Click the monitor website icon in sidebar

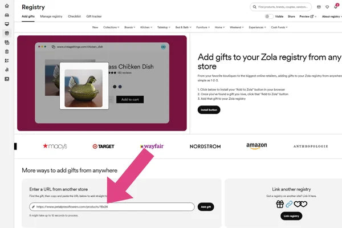[x=7, y=24]
